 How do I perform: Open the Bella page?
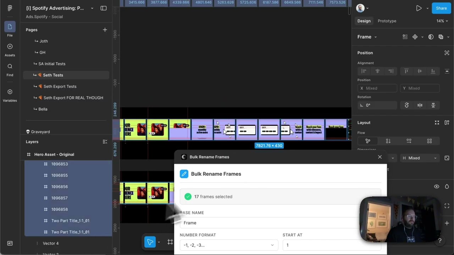[x=43, y=109]
